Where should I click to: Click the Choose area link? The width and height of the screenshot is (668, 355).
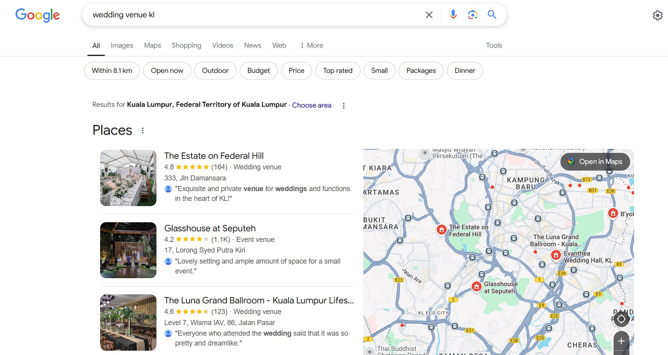(x=312, y=105)
